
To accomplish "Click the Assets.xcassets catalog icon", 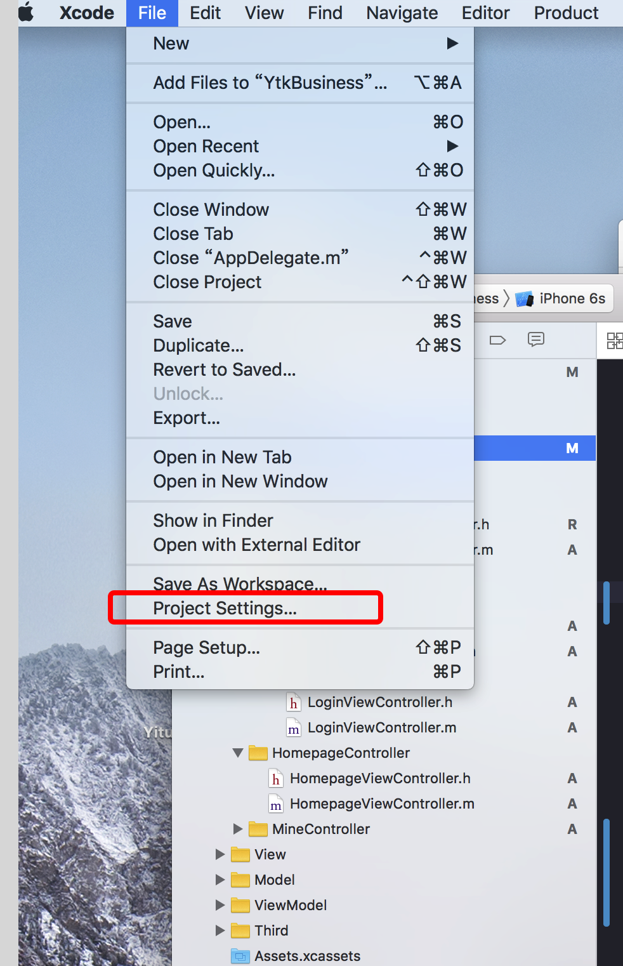I will 240,956.
